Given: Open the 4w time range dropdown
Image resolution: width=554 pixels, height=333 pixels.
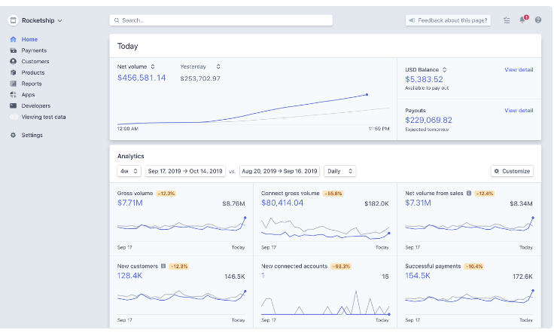Looking at the screenshot, I should pos(129,171).
